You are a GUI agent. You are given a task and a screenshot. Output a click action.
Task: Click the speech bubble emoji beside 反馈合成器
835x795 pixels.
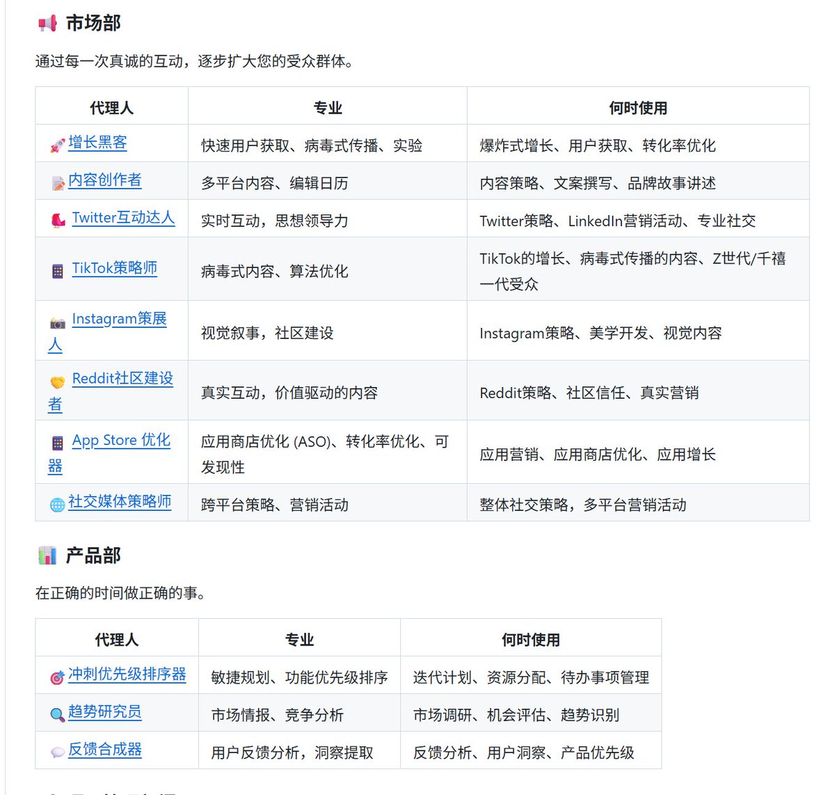[58, 753]
